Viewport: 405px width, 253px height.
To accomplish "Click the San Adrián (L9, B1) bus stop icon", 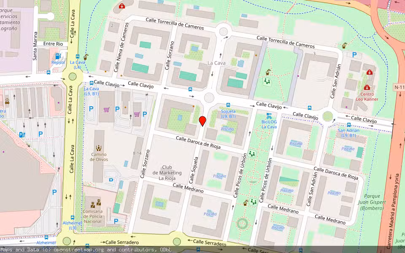I will coord(349,125).
